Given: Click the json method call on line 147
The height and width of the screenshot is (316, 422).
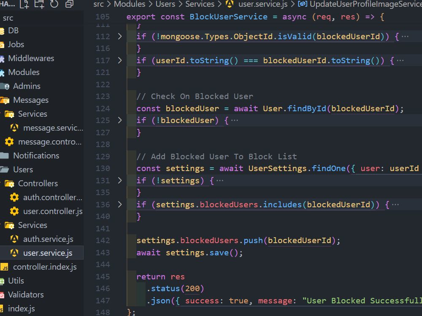Looking at the screenshot, I should (x=161, y=301).
